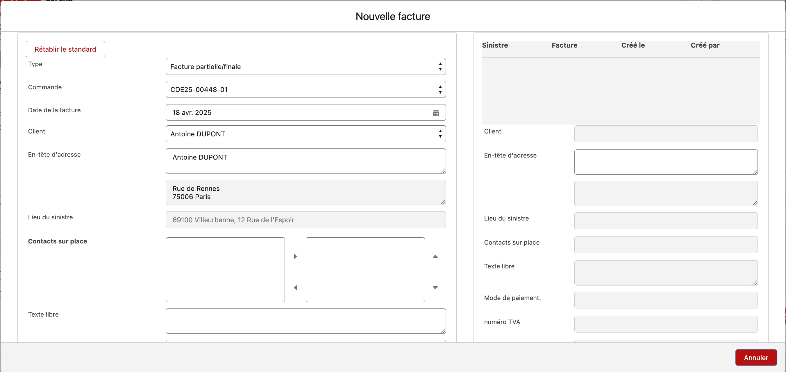Viewport: 786px width, 372px height.
Task: Click the Lieu du sinistre address field
Action: pos(306,220)
